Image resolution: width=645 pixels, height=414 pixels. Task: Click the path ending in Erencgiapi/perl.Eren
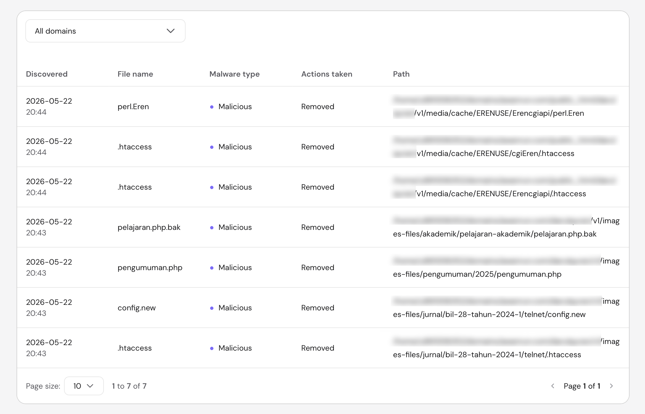[x=505, y=106]
